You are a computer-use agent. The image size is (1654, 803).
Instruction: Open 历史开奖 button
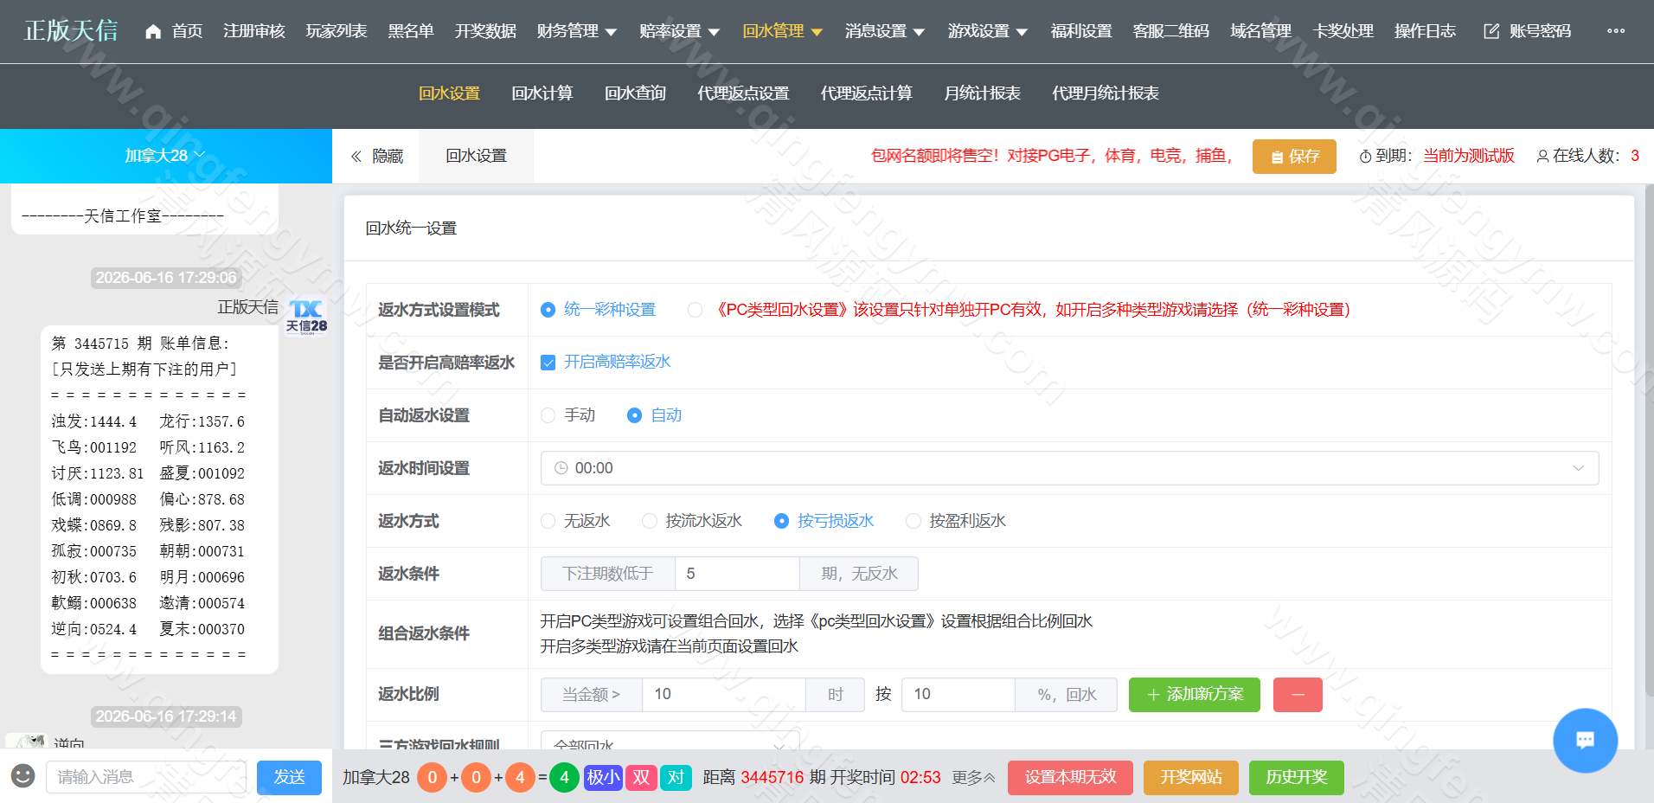point(1297,777)
